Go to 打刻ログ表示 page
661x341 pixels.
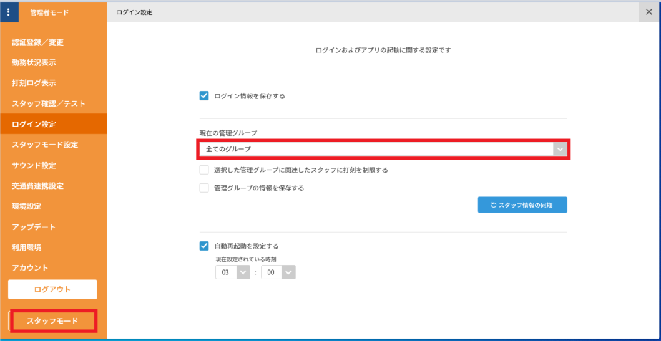click(34, 83)
